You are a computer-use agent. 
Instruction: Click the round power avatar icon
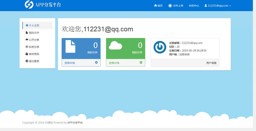click(x=160, y=47)
